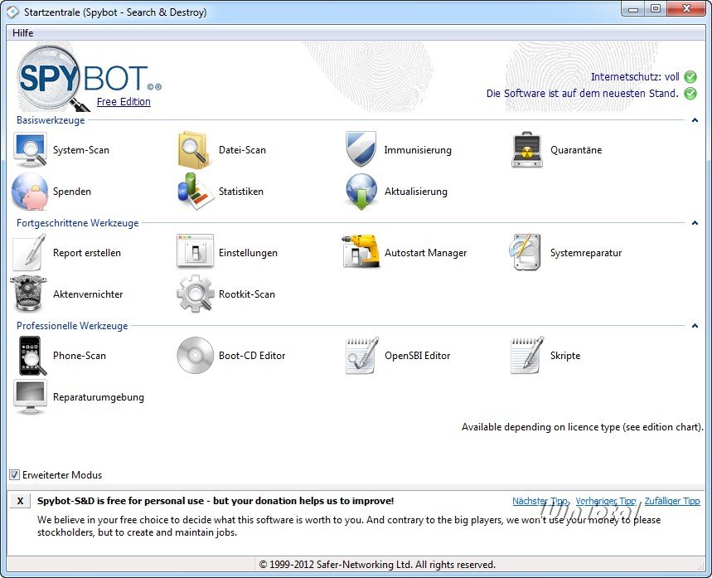This screenshot has width=712, height=578.
Task: Show the Nächster Tipp link
Action: [540, 501]
